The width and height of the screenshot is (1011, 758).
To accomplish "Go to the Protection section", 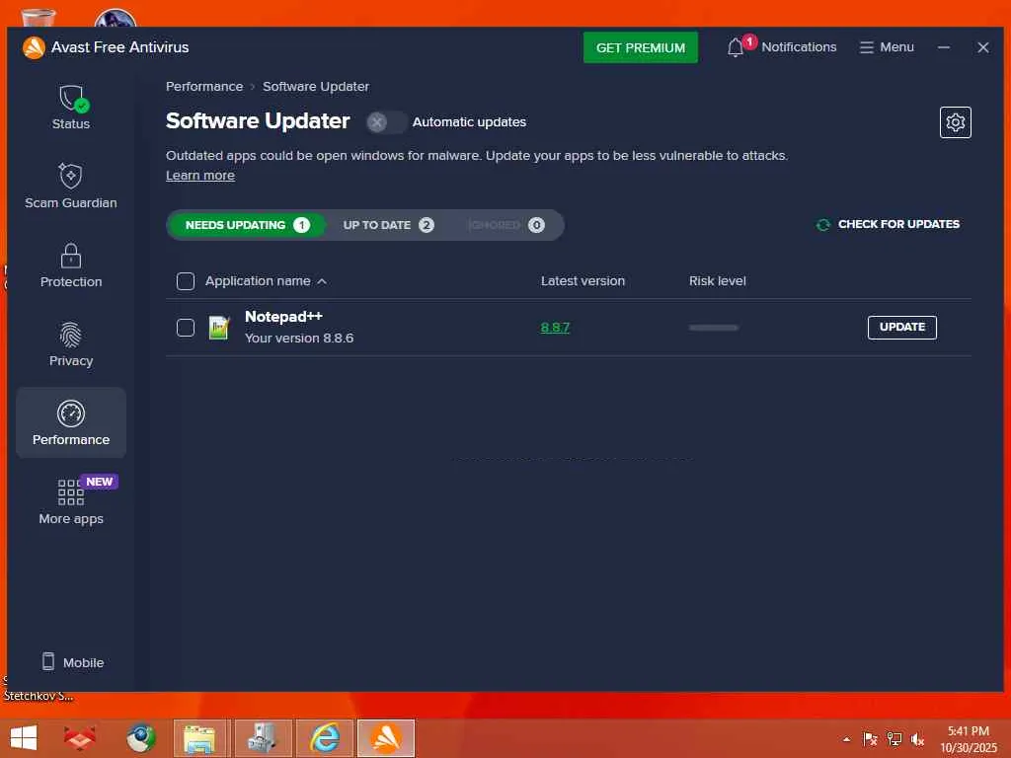I will 71,265.
